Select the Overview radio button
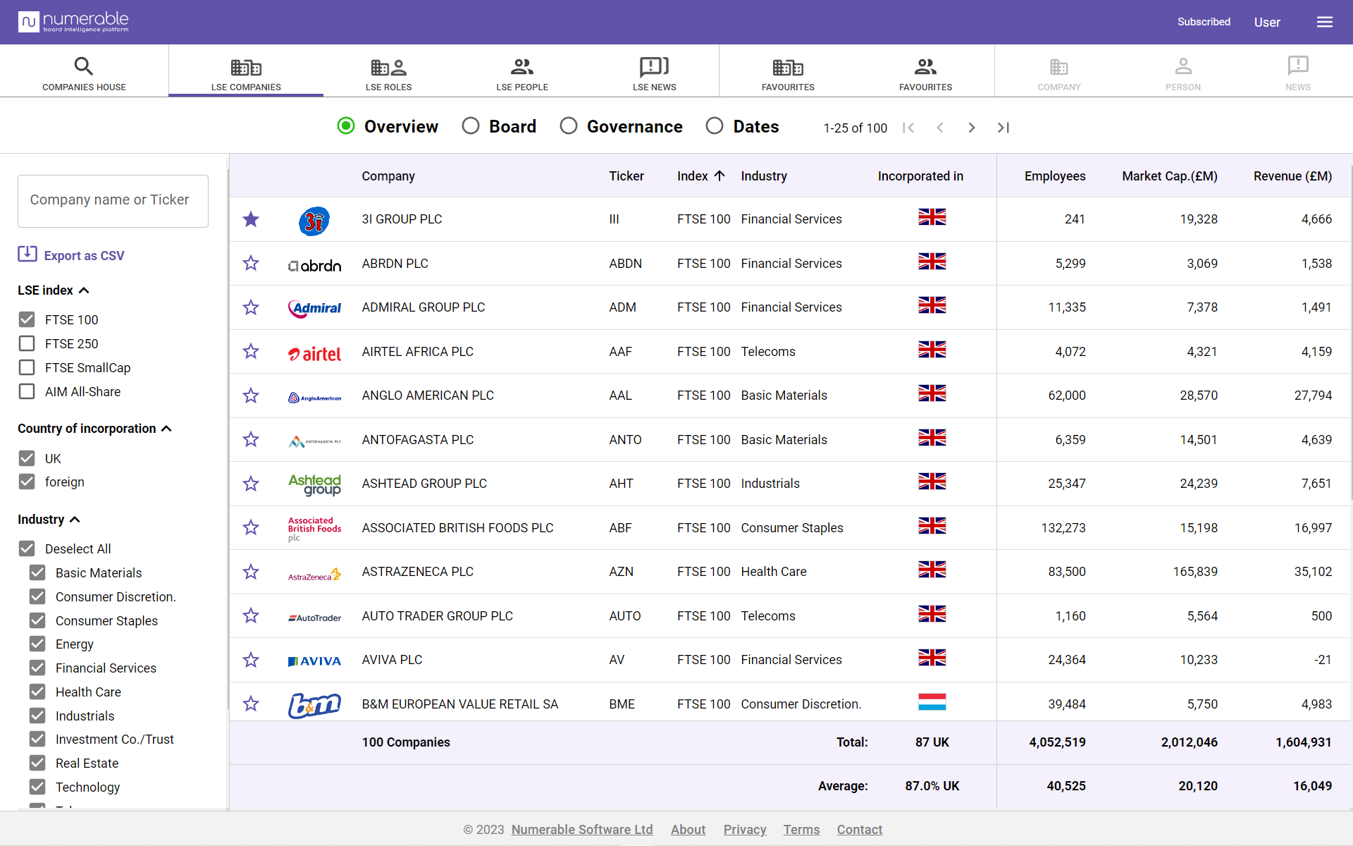1353x846 pixels. pos(346,126)
